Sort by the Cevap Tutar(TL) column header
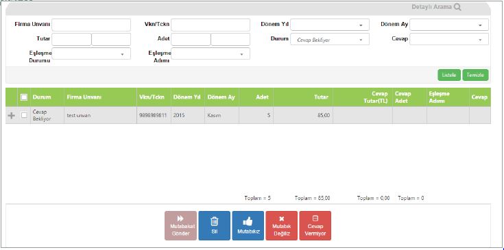This screenshot has width=504, height=250. (x=363, y=97)
